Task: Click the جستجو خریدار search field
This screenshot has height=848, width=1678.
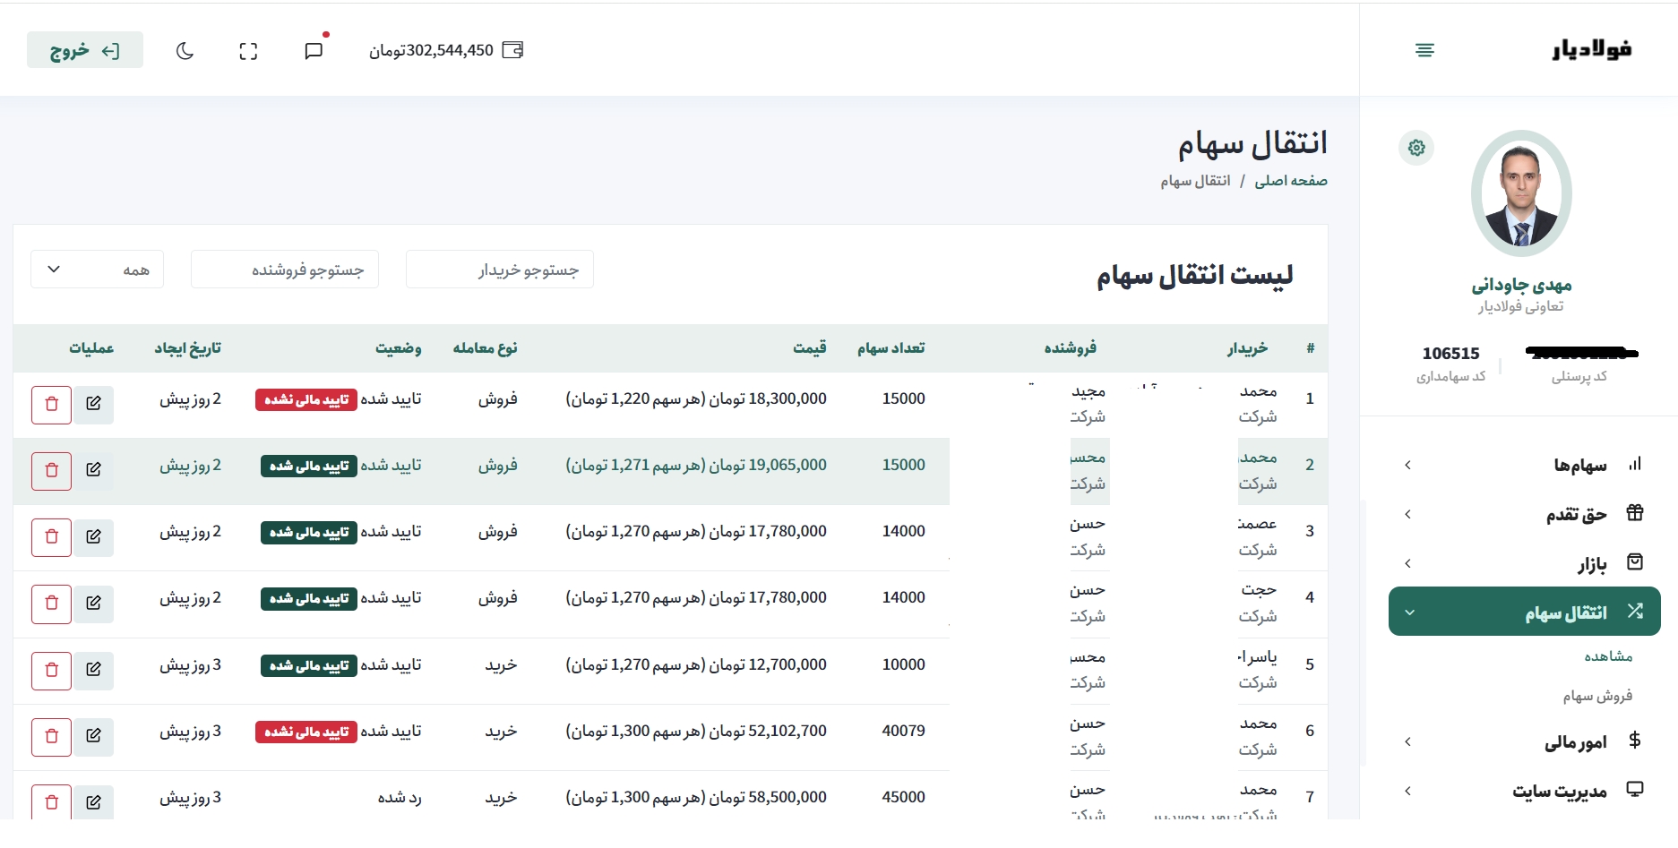Action: pos(500,270)
